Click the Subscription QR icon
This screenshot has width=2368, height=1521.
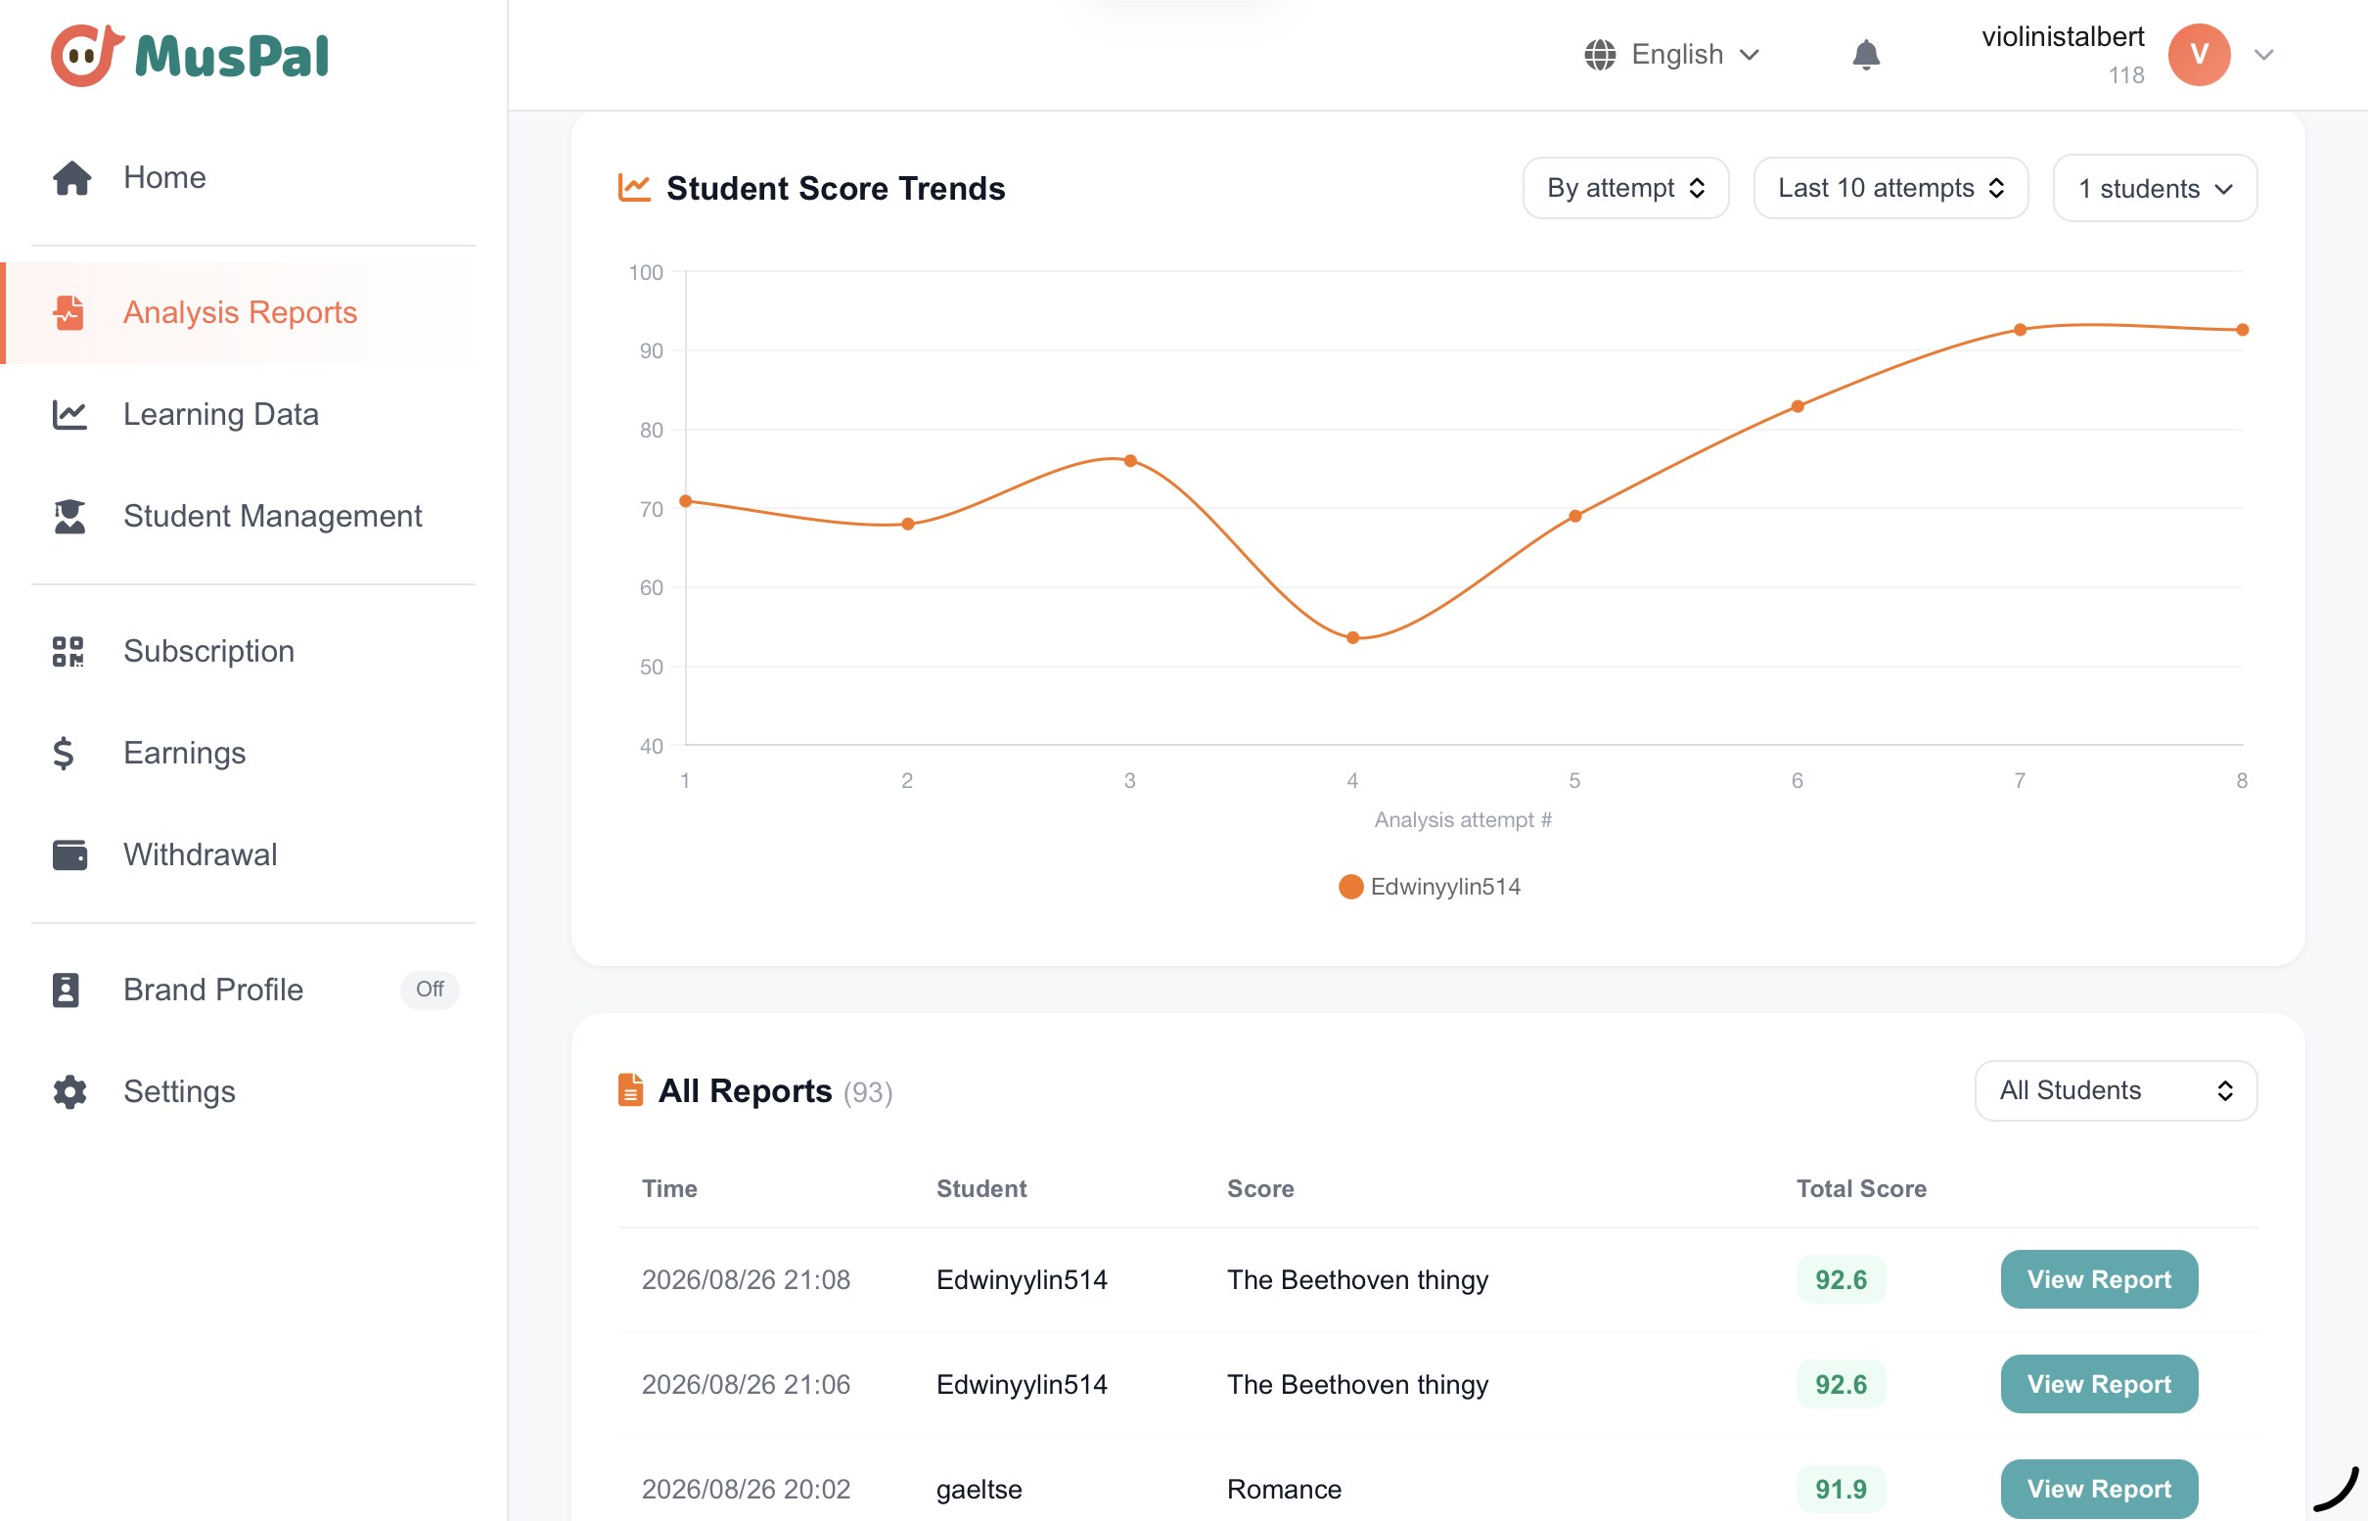[x=68, y=651]
